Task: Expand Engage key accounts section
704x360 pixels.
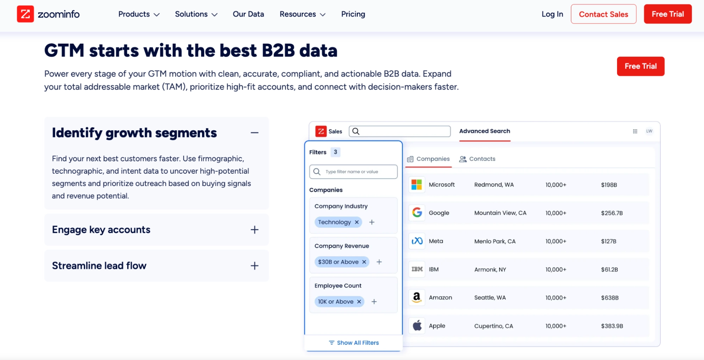Action: click(255, 230)
